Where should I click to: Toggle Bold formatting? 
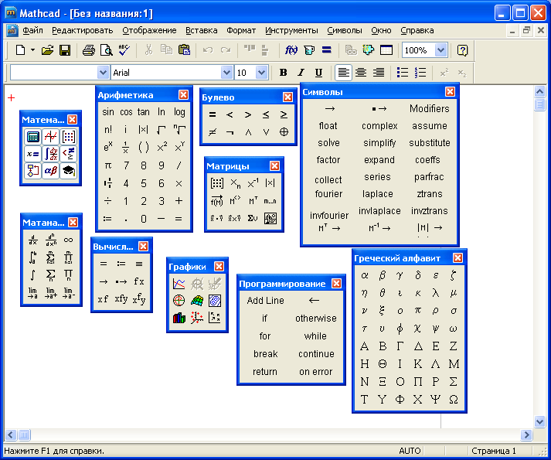click(284, 73)
